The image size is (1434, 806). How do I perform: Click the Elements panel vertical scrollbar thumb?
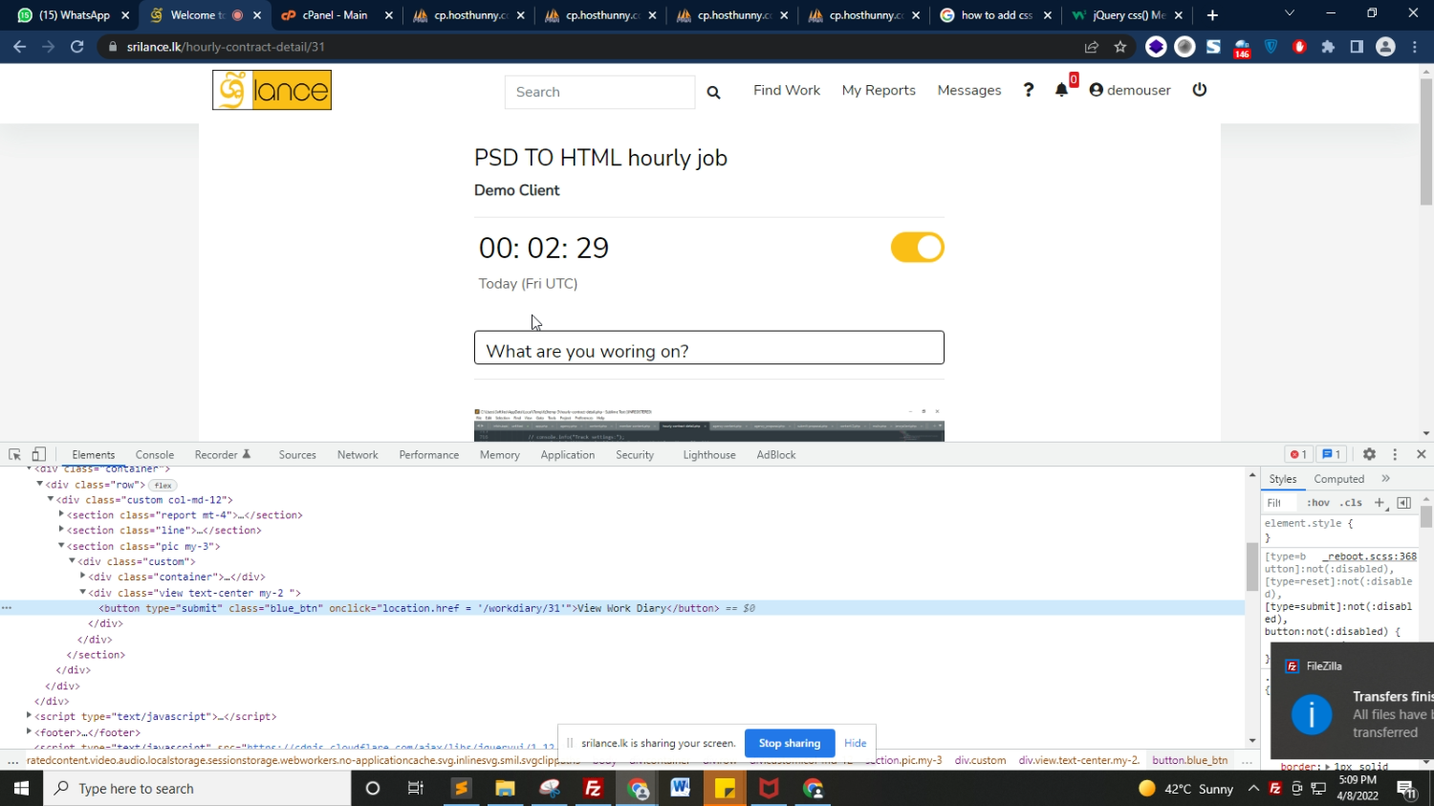click(x=1252, y=566)
